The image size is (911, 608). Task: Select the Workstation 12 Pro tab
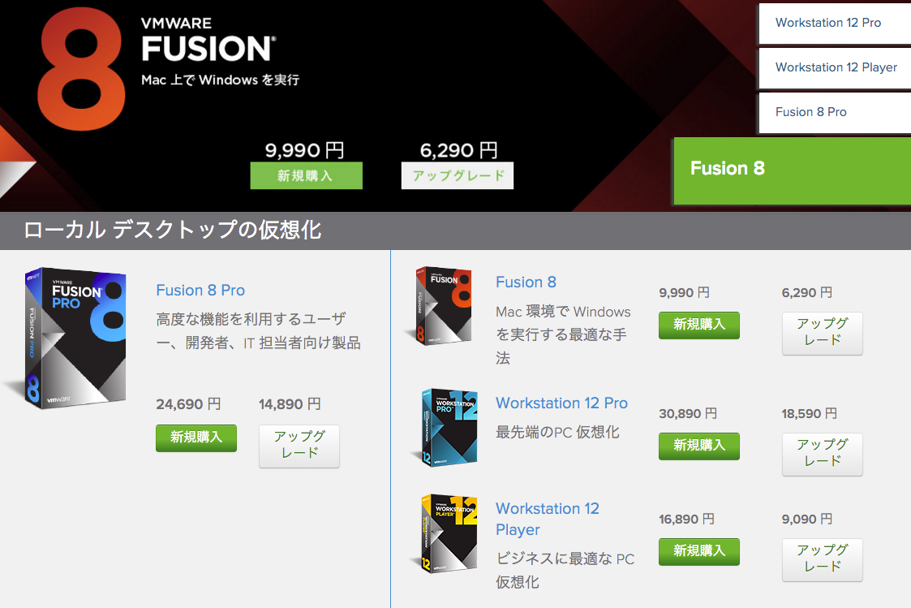click(834, 24)
